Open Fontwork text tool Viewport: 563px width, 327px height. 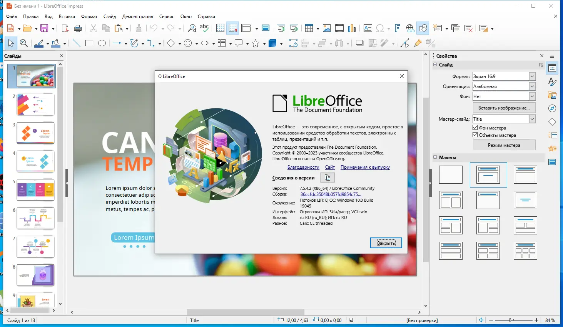click(398, 28)
